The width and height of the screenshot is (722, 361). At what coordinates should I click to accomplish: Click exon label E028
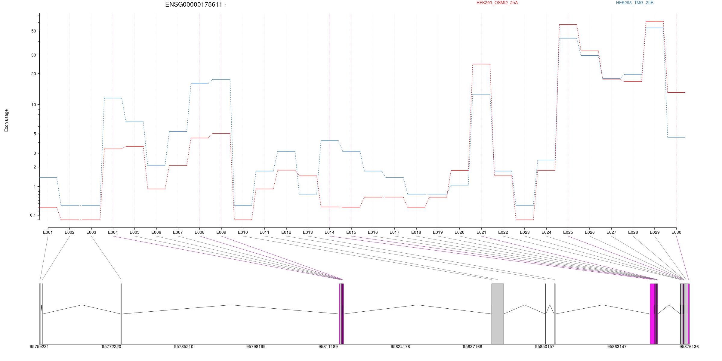[x=633, y=232]
